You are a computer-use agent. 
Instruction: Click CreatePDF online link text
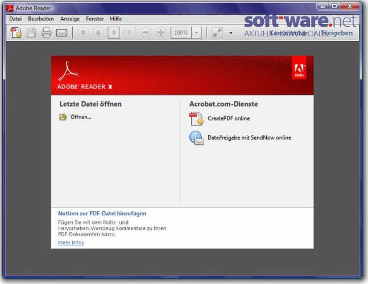point(229,118)
